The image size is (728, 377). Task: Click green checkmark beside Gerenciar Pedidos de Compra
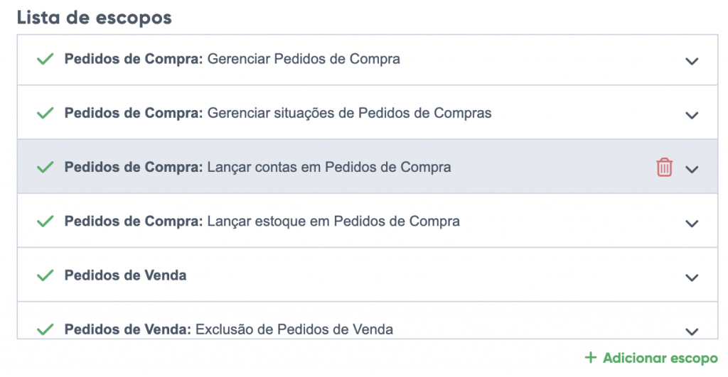click(45, 59)
